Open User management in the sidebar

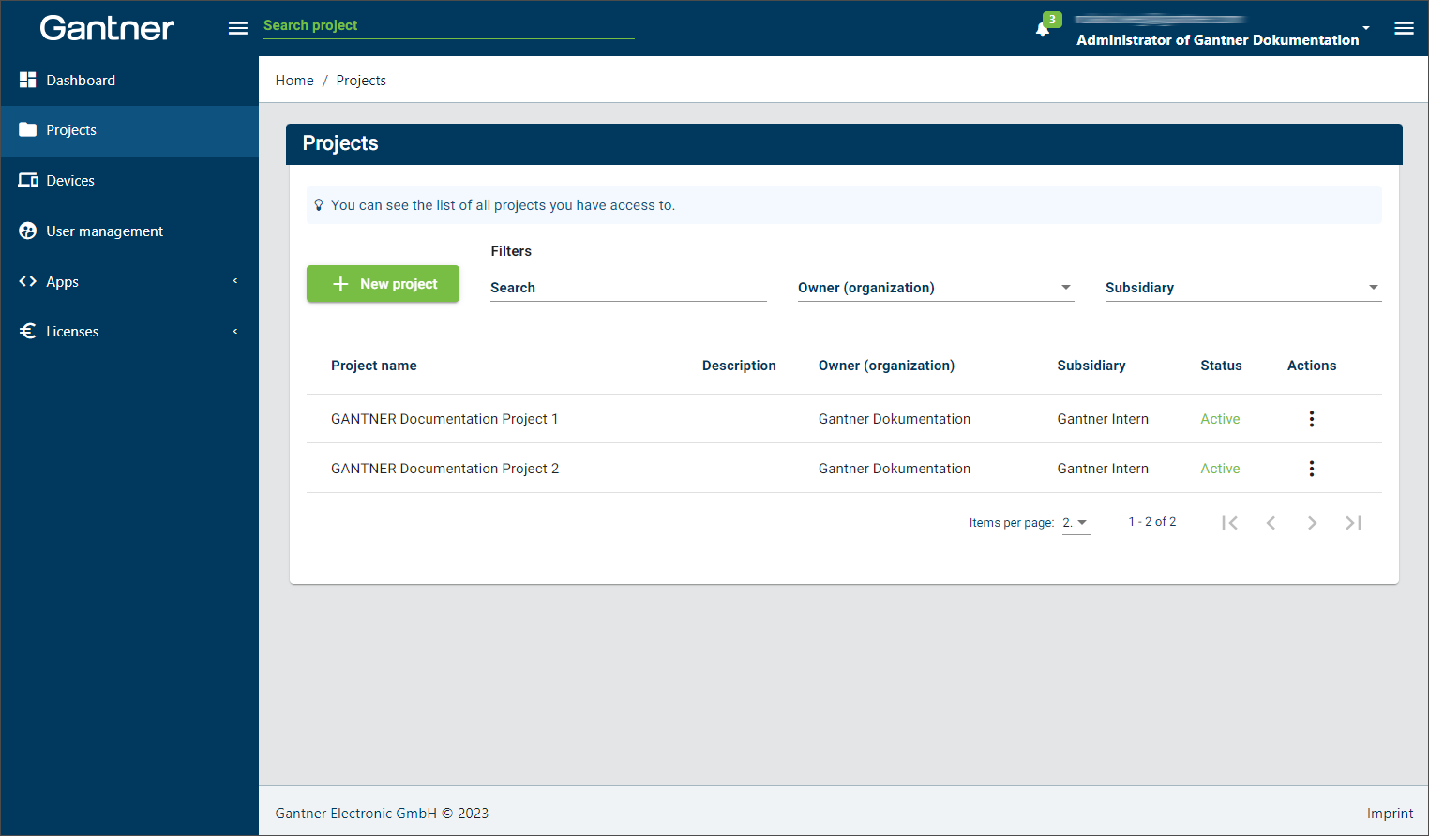(129, 231)
